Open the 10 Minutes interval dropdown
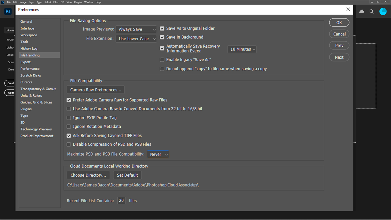This screenshot has width=391, height=220. point(242,49)
